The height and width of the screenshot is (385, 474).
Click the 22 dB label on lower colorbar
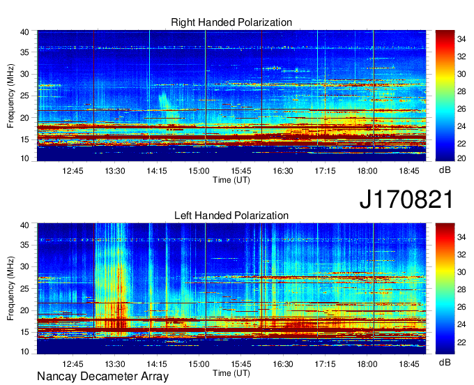click(461, 342)
